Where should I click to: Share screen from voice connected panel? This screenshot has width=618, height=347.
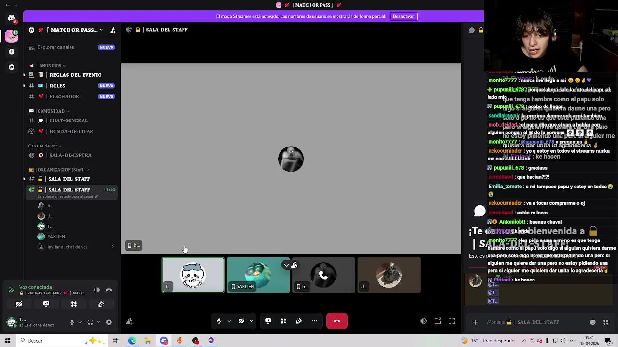[46, 304]
